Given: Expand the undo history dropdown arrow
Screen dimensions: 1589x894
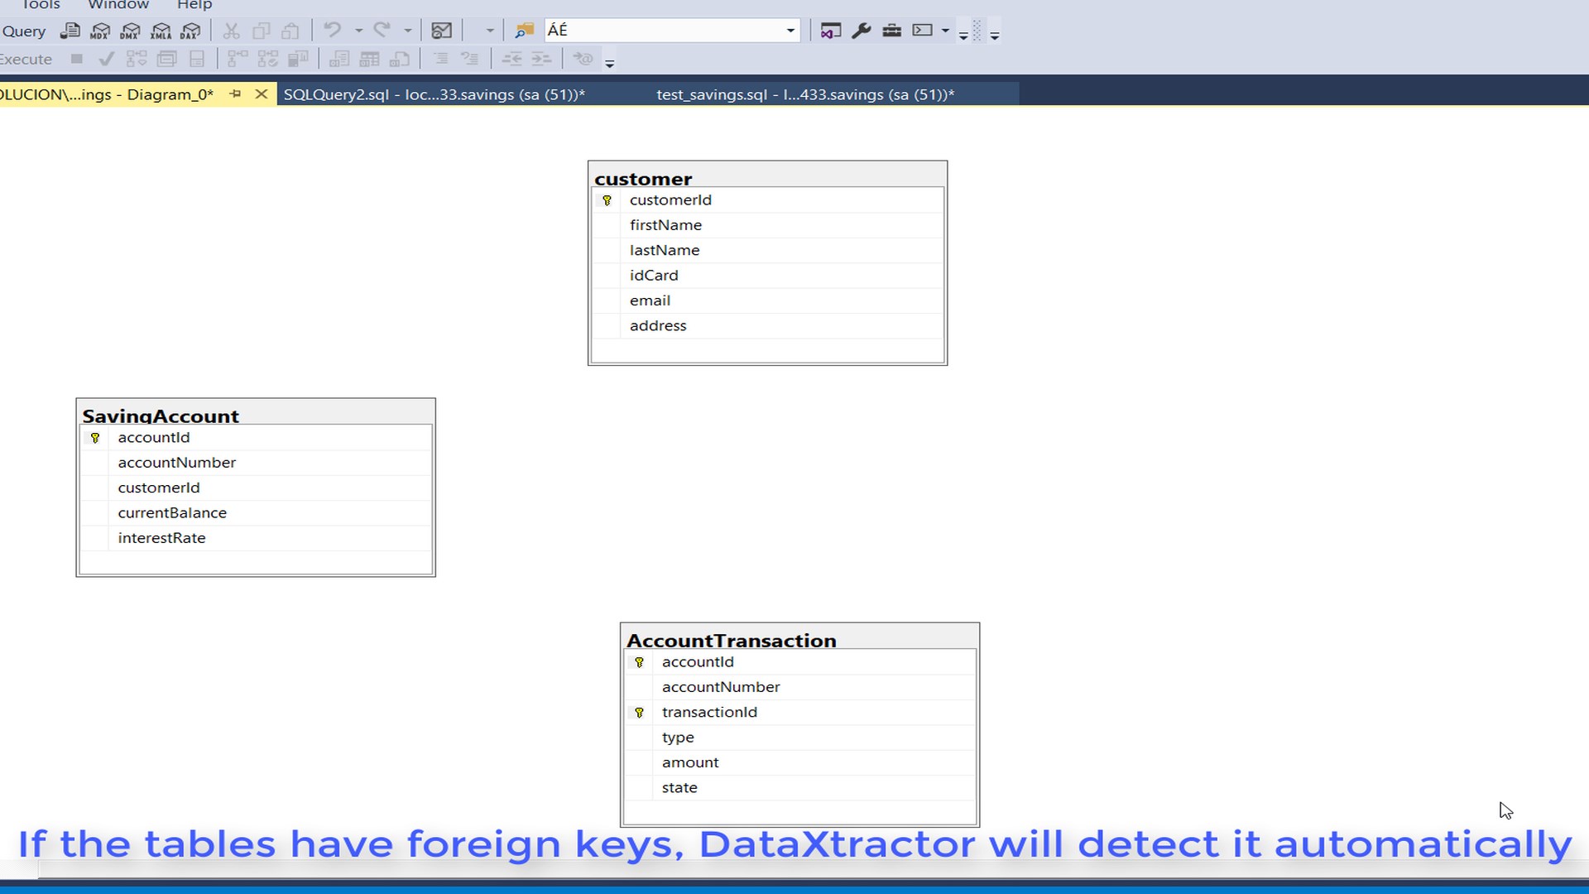Looking at the screenshot, I should pyautogui.click(x=358, y=31).
